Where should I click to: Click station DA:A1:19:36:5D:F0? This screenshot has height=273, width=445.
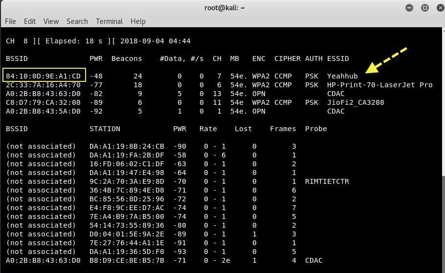pos(127,252)
